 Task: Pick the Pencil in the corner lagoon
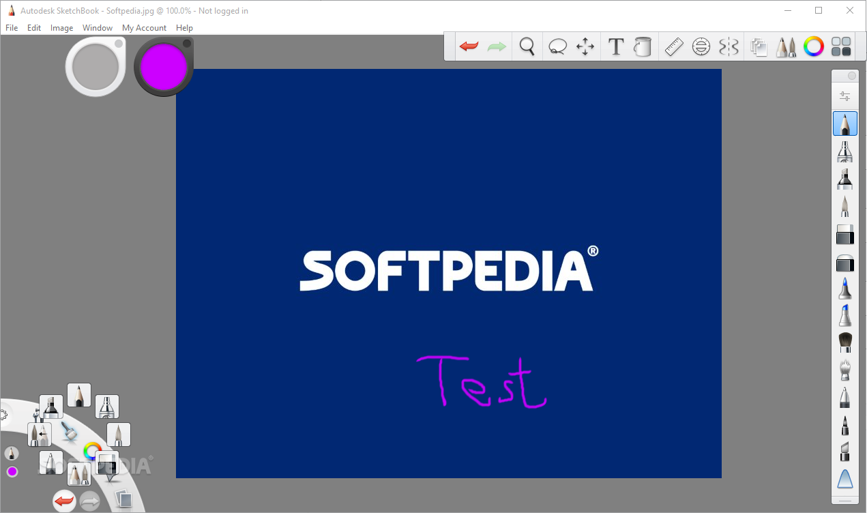pos(79,395)
